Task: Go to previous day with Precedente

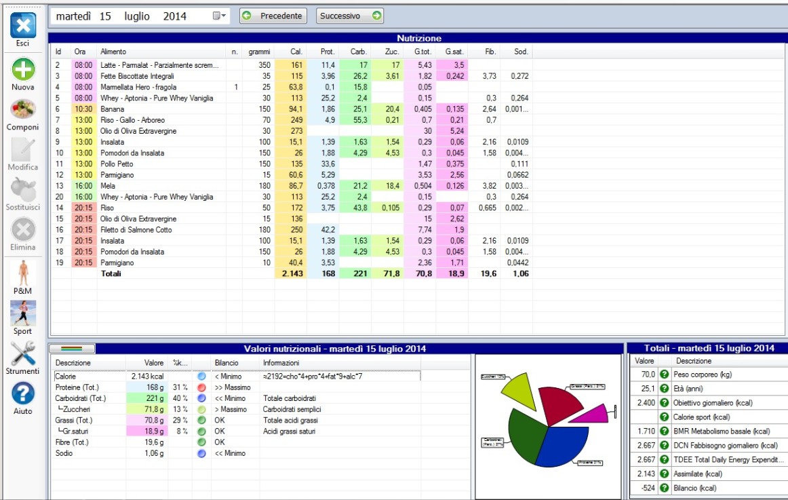Action: pyautogui.click(x=273, y=16)
